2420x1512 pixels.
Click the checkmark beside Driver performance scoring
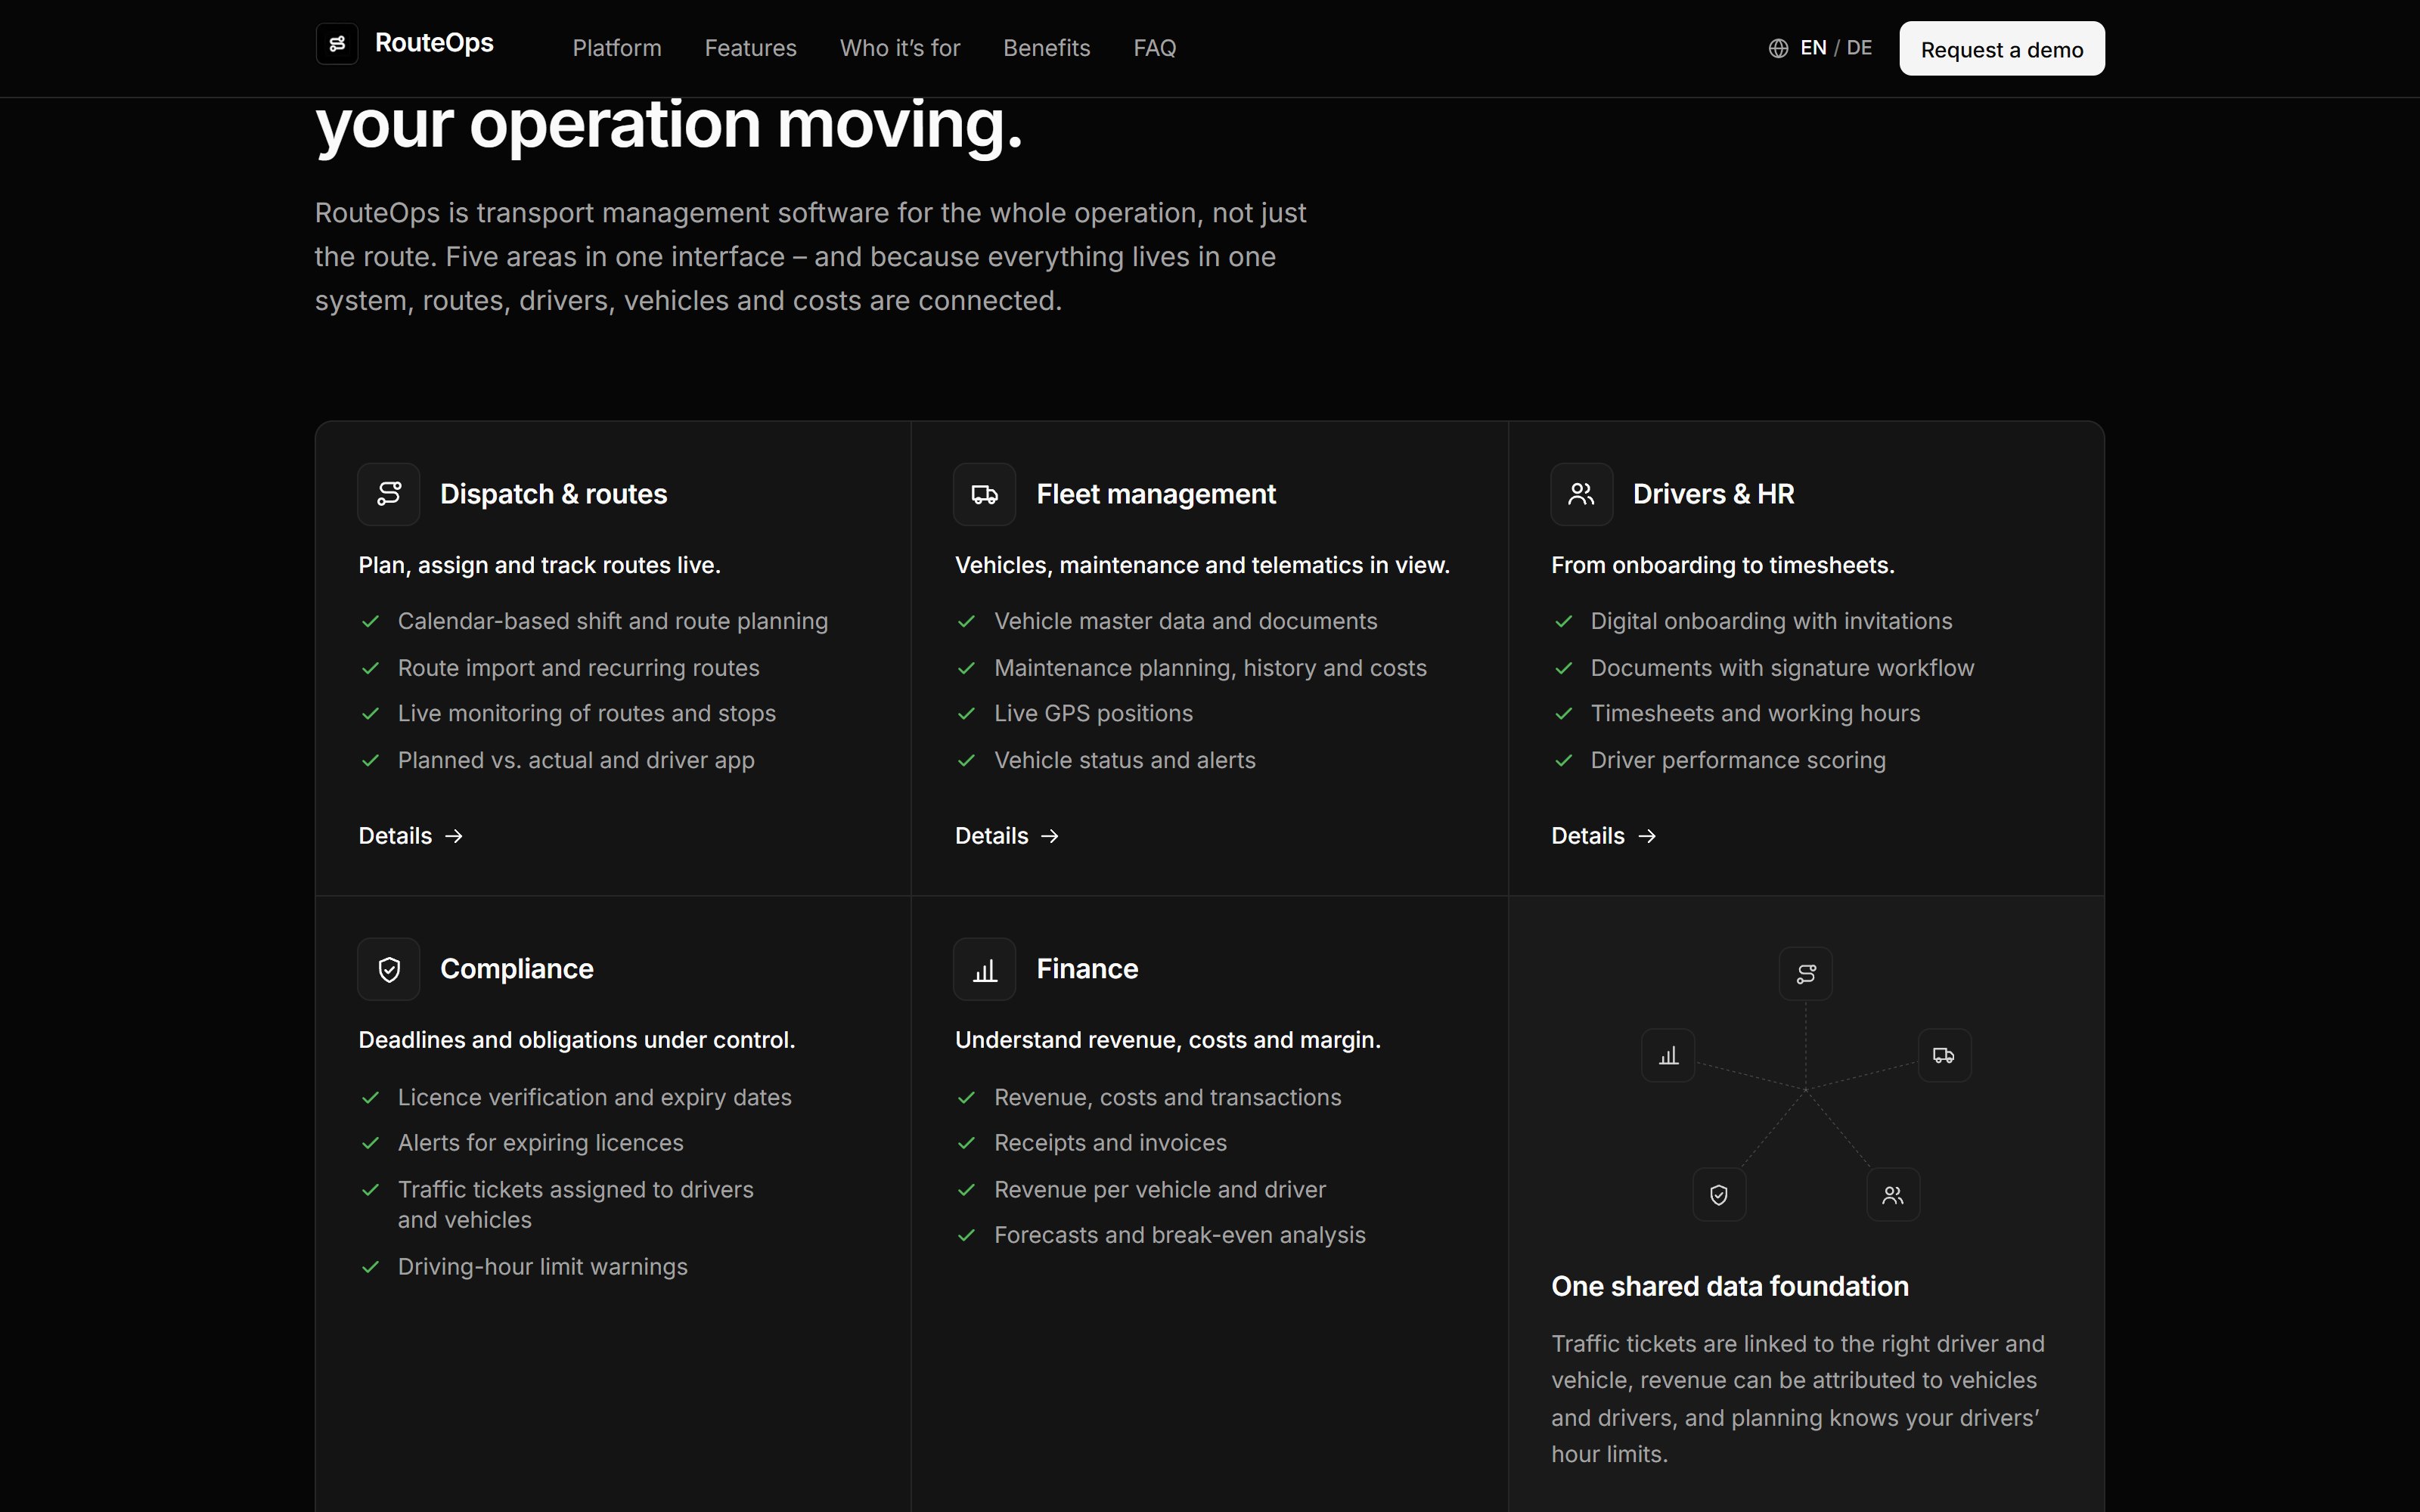(x=1563, y=760)
